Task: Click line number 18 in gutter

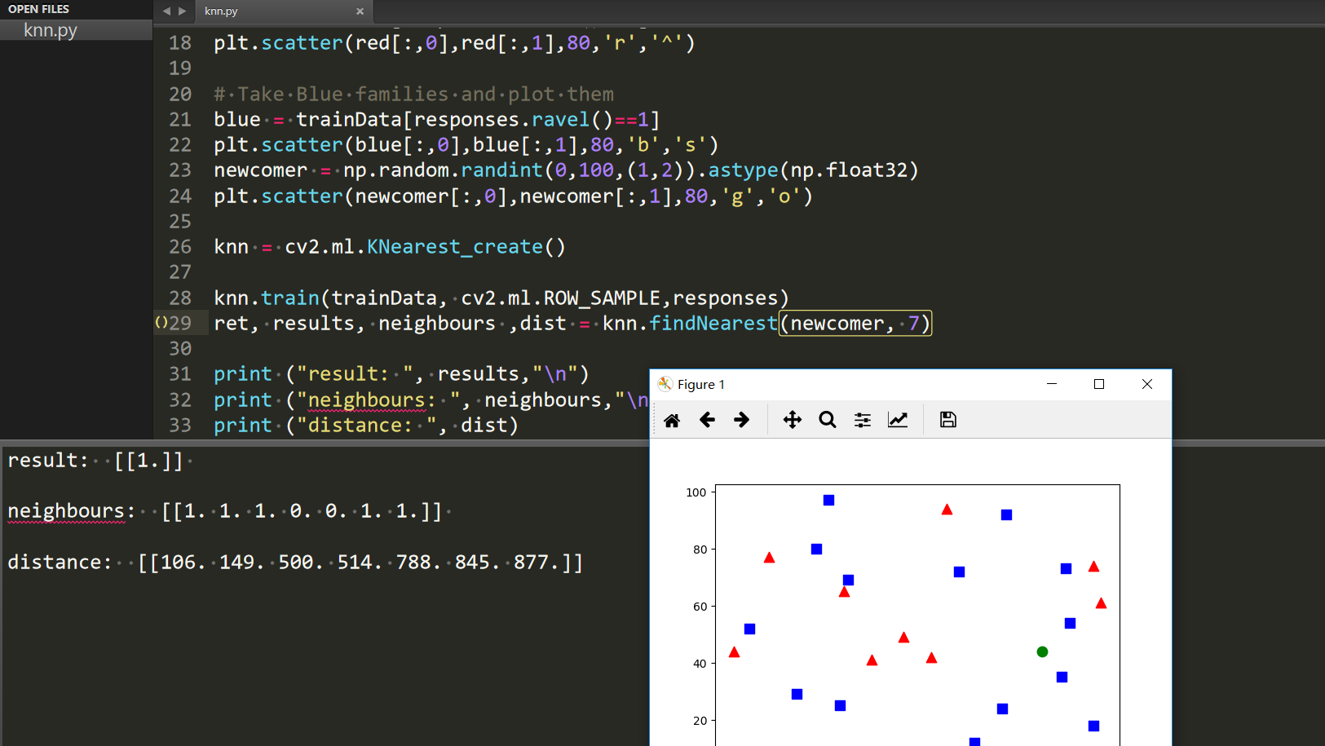Action: tap(180, 42)
